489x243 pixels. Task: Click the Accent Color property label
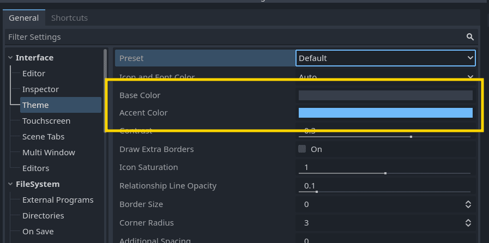[x=143, y=113]
